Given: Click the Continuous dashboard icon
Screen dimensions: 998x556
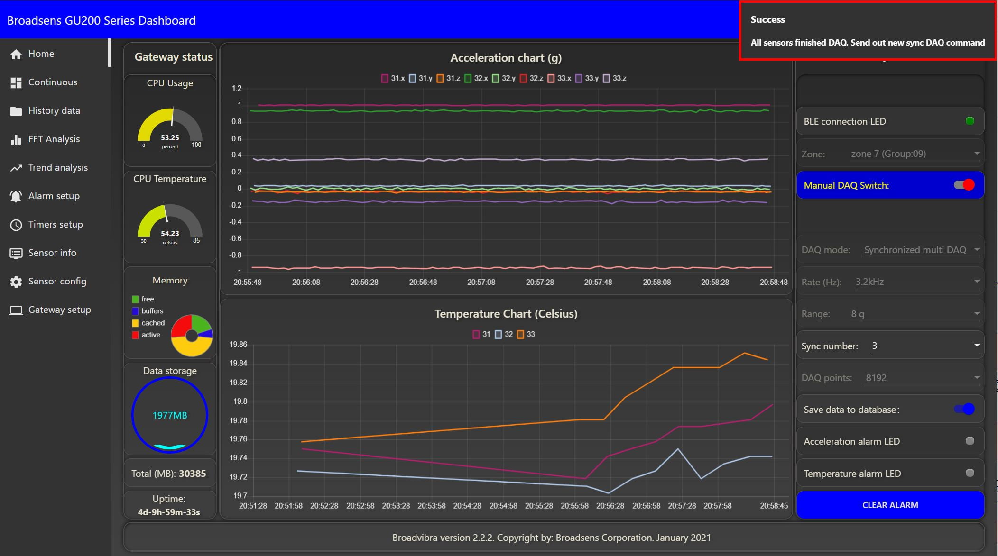Looking at the screenshot, I should click(16, 82).
